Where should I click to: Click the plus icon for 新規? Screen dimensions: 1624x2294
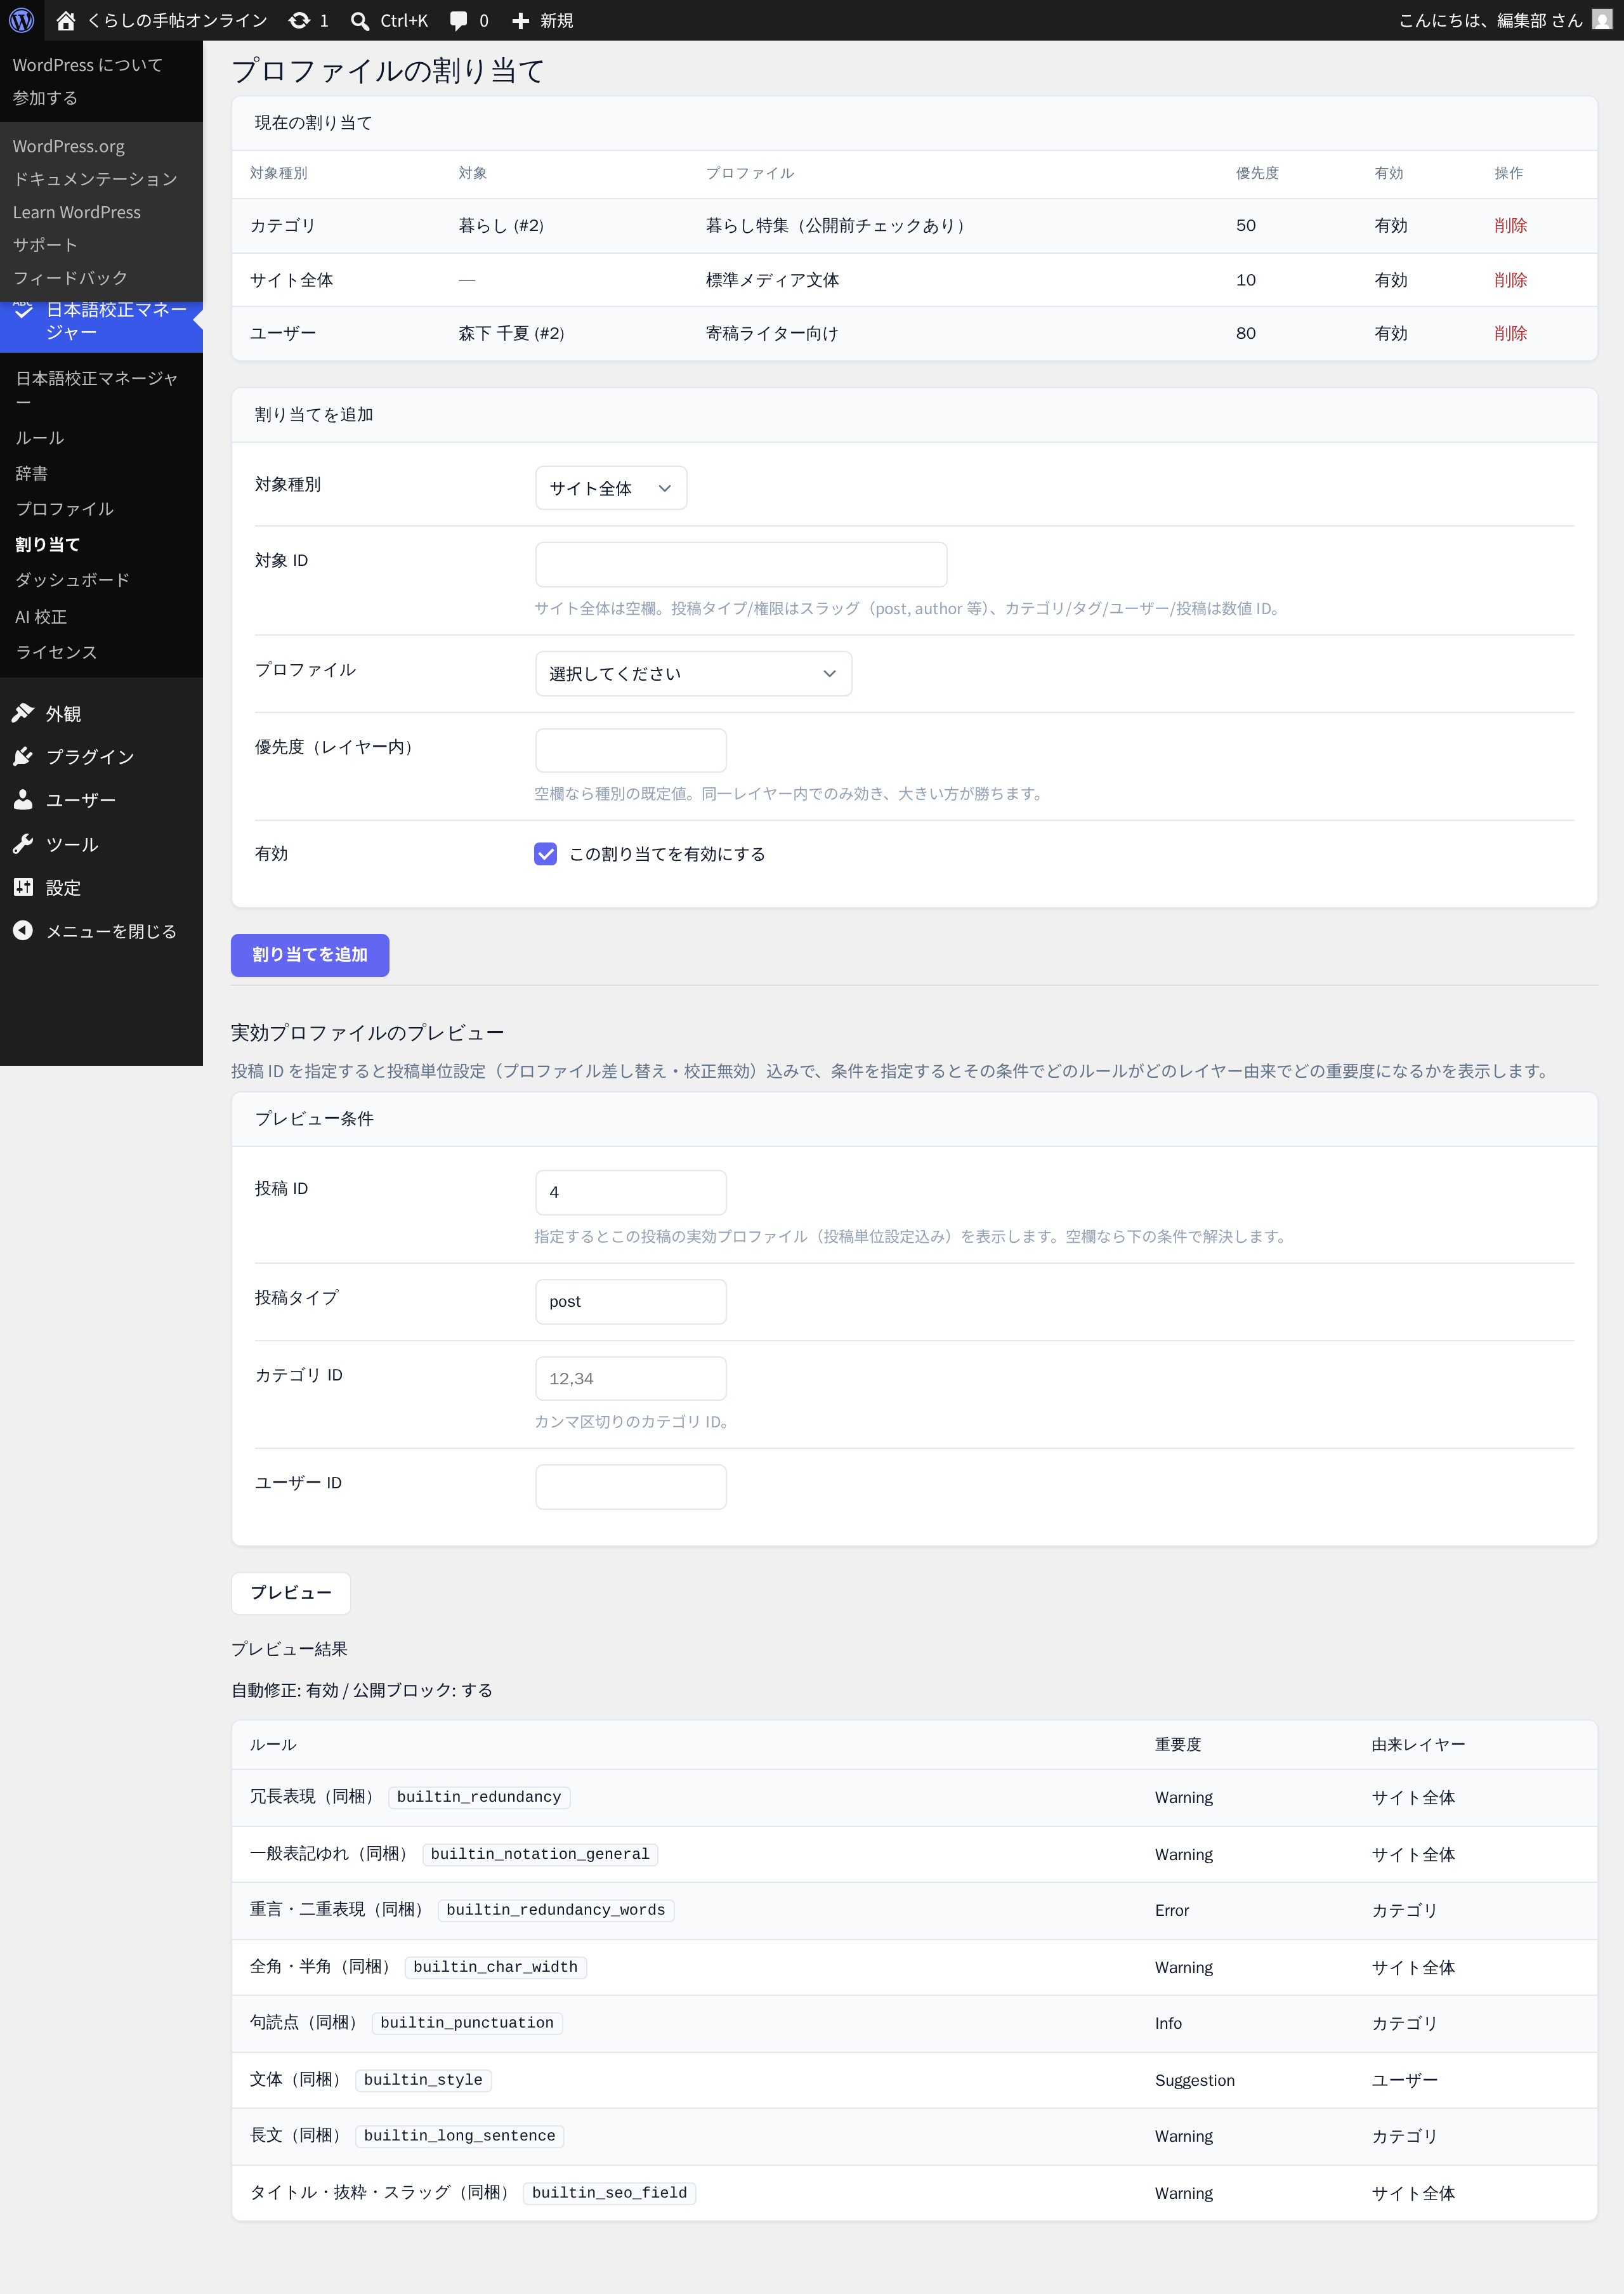(x=520, y=20)
